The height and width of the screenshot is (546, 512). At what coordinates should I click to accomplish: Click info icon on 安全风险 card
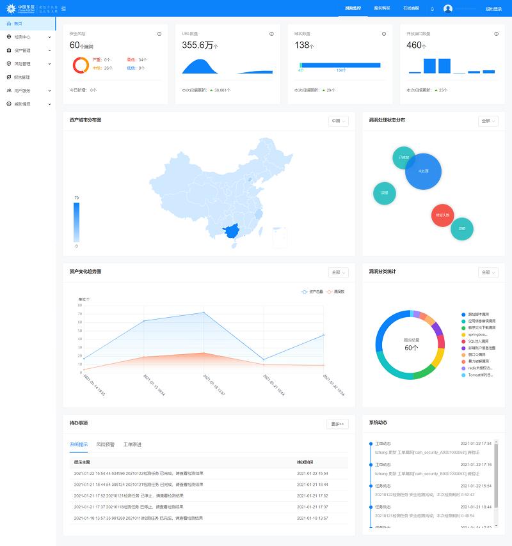(x=159, y=34)
